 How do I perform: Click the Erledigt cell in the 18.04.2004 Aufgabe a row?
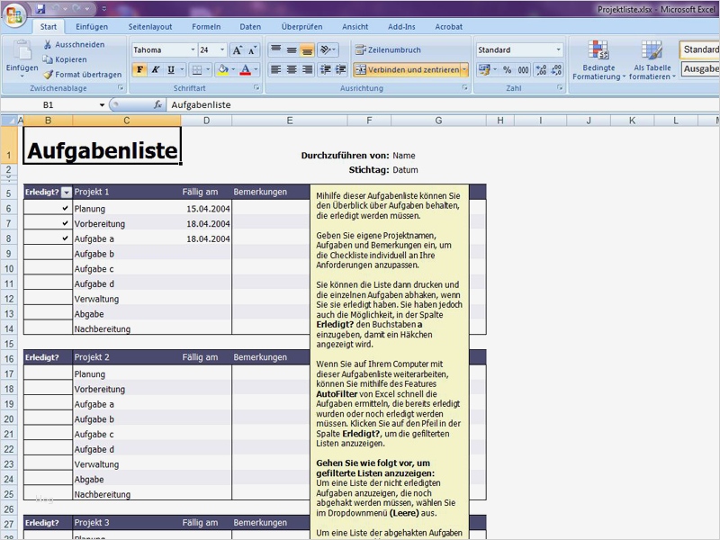coord(48,238)
